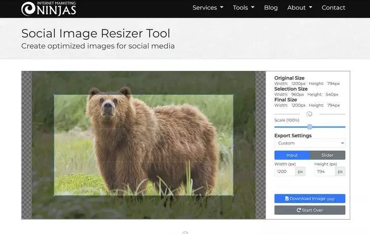Image resolution: width=370 pixels, height=234 pixels.
Task: Click the Internet Marketing Ninjas logo
Action: (x=49, y=9)
